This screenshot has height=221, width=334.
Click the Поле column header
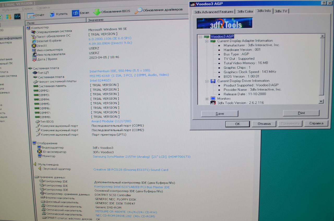56,22
